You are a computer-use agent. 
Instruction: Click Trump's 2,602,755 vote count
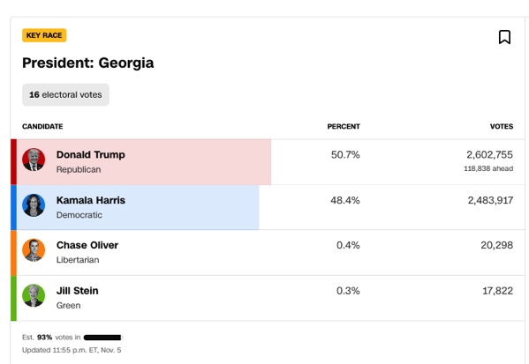pyautogui.click(x=489, y=154)
